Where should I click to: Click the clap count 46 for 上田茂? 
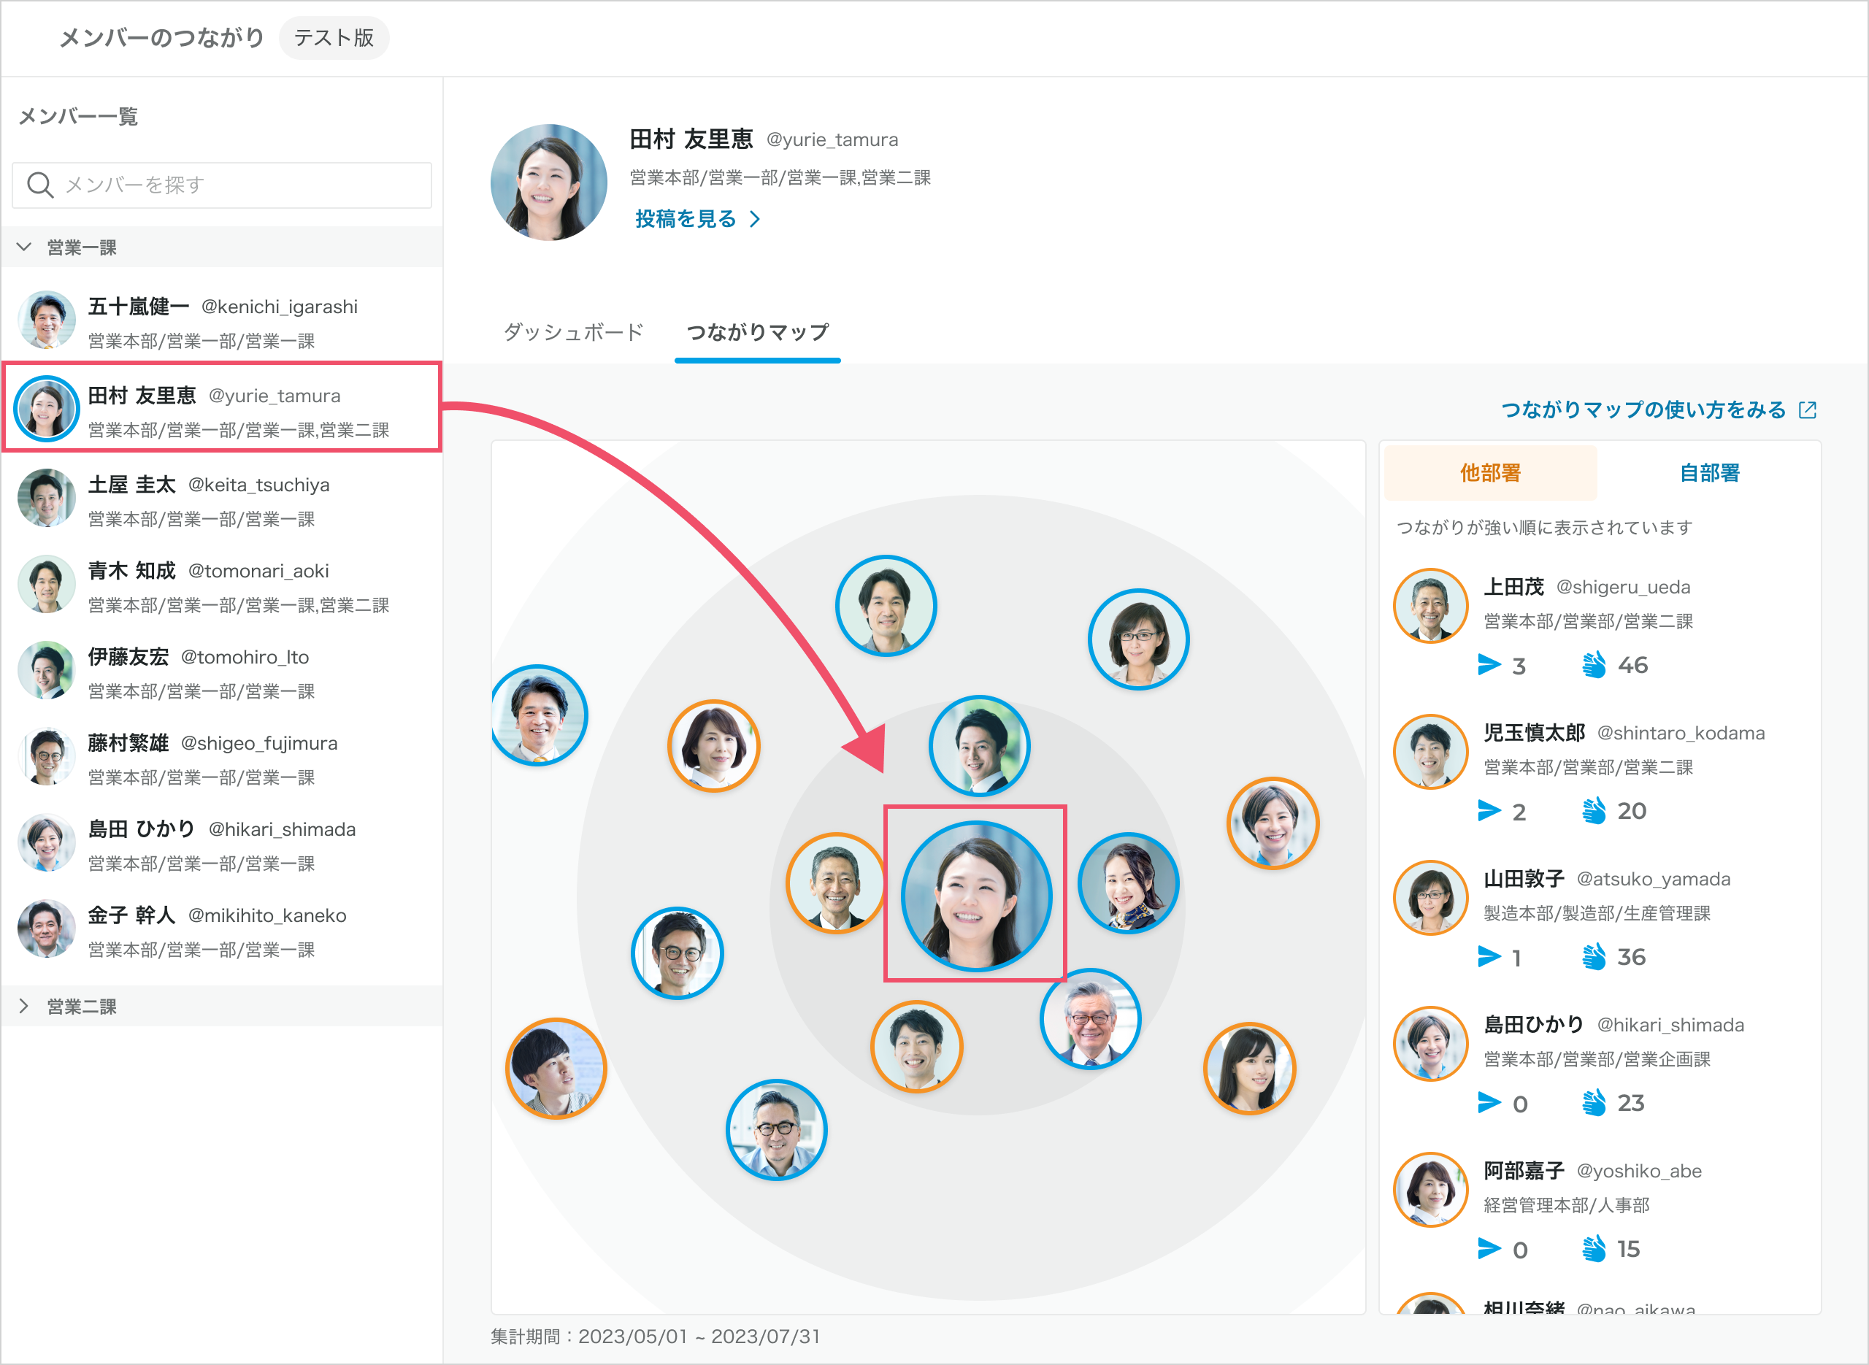coord(1632,665)
